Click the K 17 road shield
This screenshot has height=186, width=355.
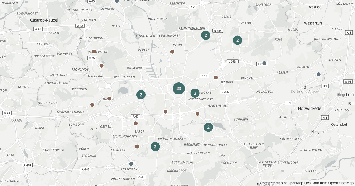click(204, 76)
